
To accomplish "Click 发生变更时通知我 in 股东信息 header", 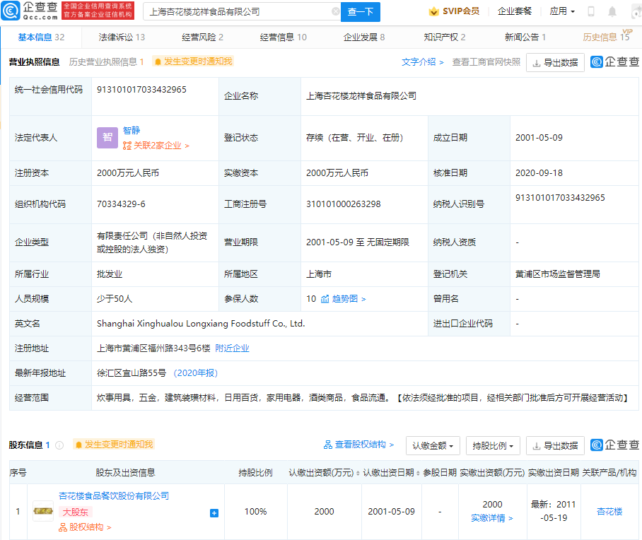I will tap(119, 445).
